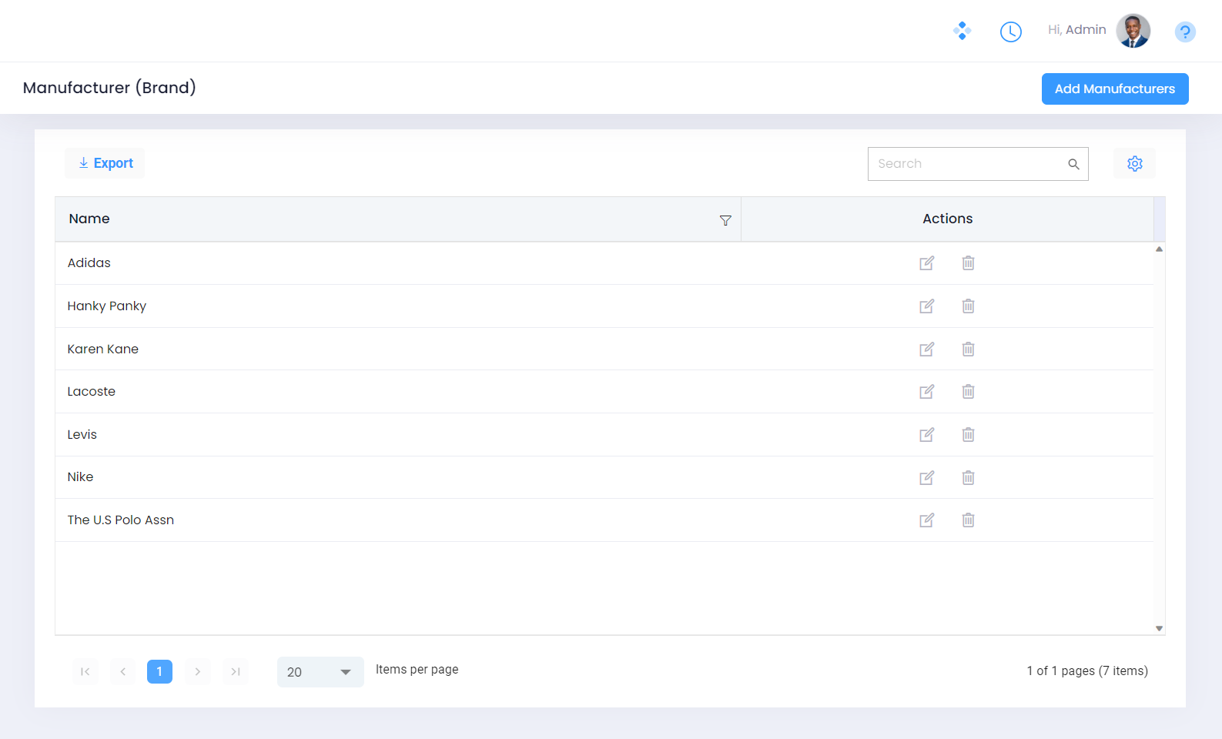
Task: Delete The U.S Polo Assn row
Action: coord(968,520)
